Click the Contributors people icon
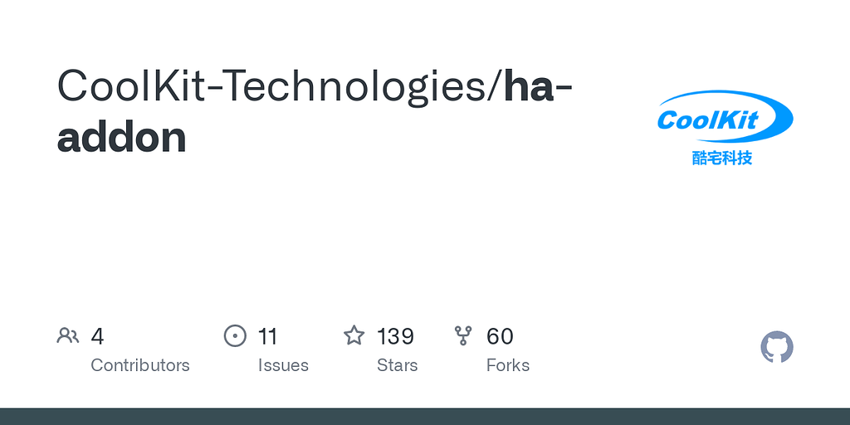 68,336
